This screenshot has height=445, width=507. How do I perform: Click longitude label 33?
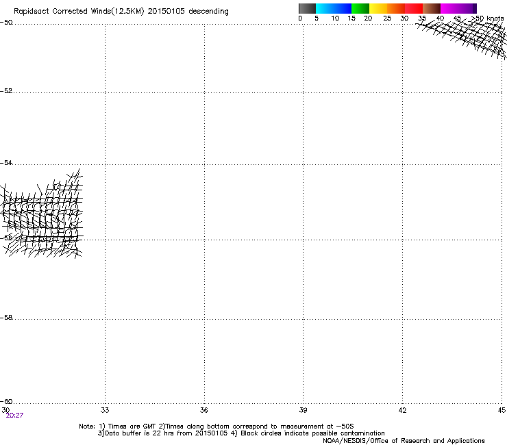(105, 410)
